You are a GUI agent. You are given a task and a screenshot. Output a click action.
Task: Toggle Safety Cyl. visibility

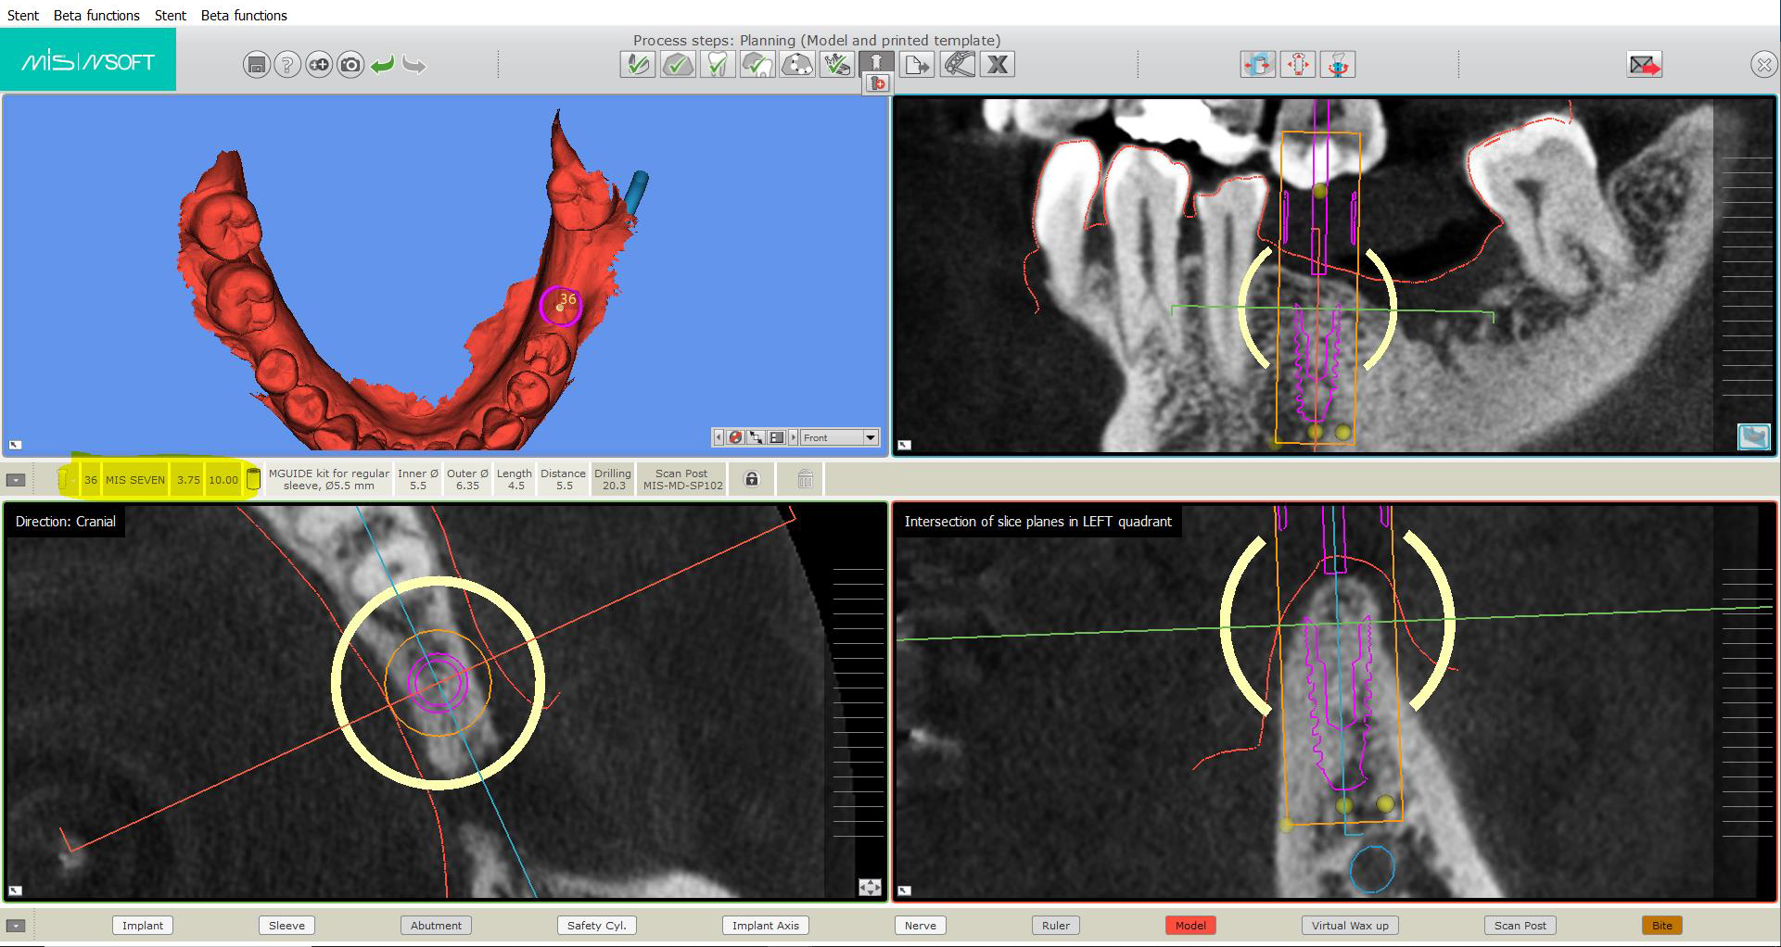point(597,926)
